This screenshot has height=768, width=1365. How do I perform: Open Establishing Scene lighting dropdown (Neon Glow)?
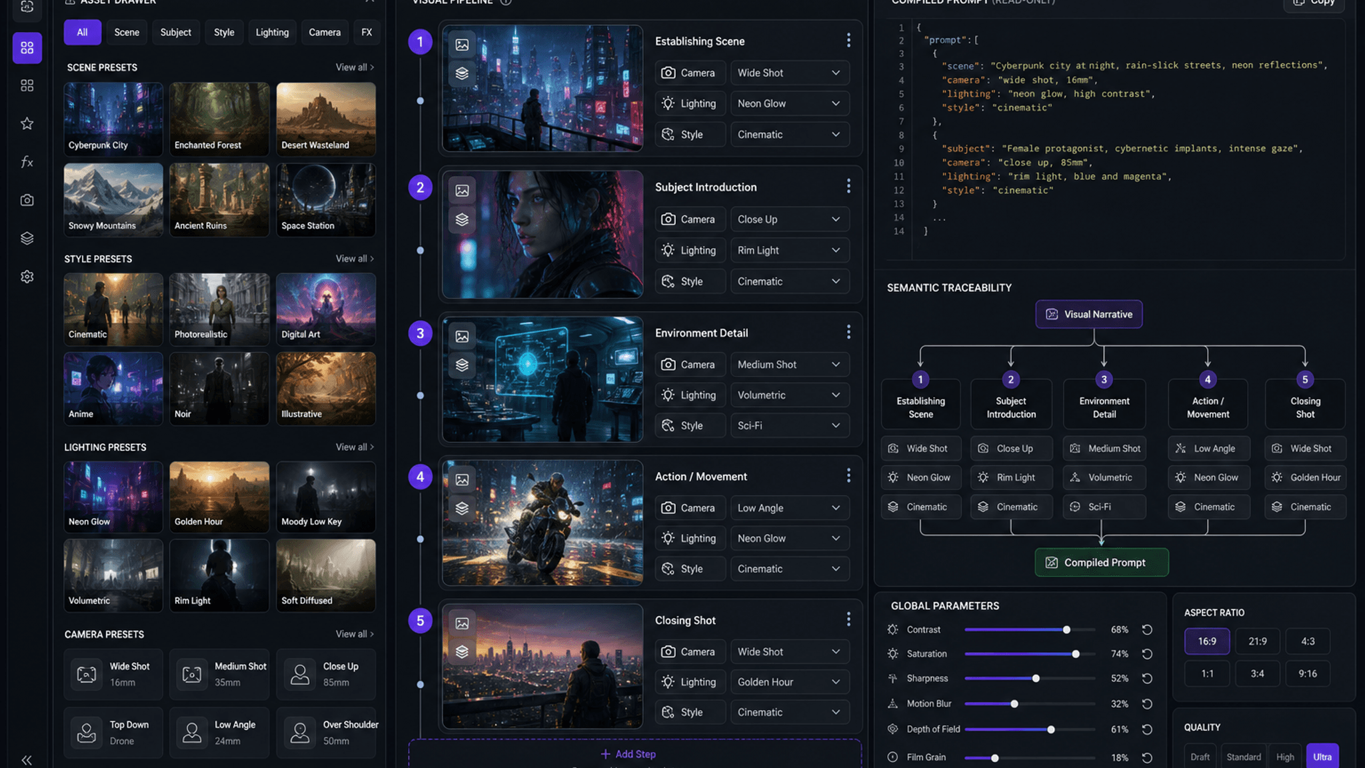click(790, 103)
